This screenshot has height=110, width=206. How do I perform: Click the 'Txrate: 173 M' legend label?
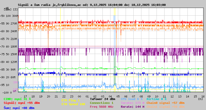coord(133,103)
